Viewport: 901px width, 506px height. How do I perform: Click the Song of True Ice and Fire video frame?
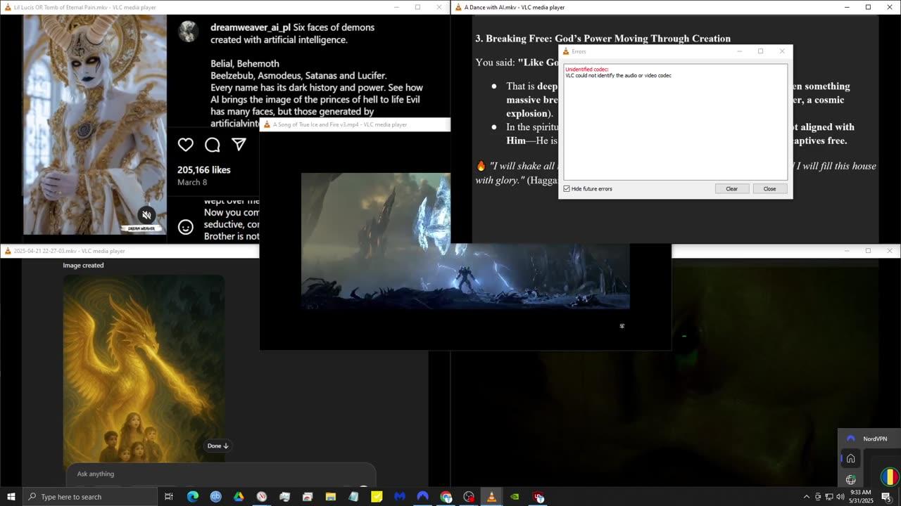465,241
